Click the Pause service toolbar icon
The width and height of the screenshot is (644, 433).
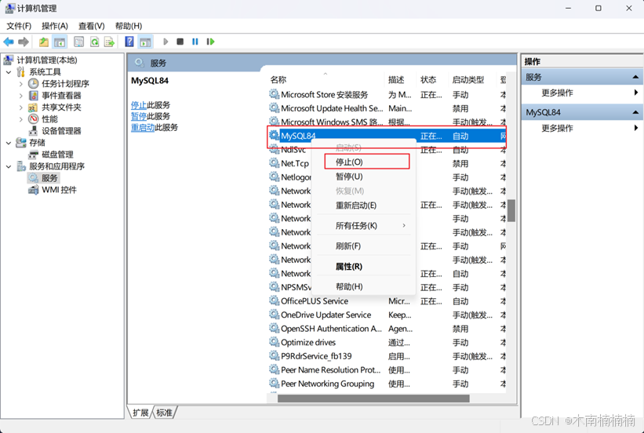pyautogui.click(x=195, y=42)
